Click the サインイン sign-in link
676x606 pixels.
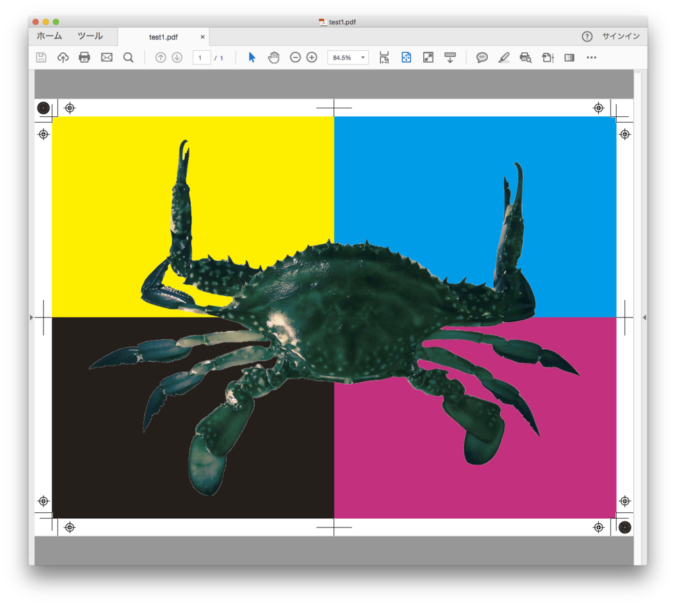pos(621,36)
